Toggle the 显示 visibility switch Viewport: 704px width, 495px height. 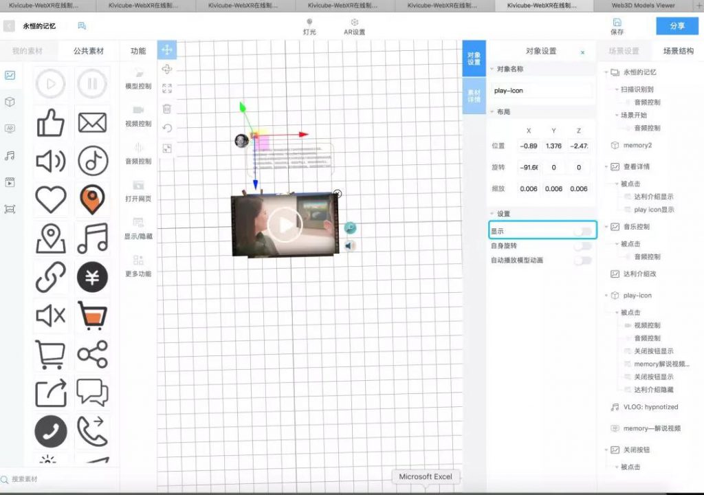pyautogui.click(x=582, y=231)
